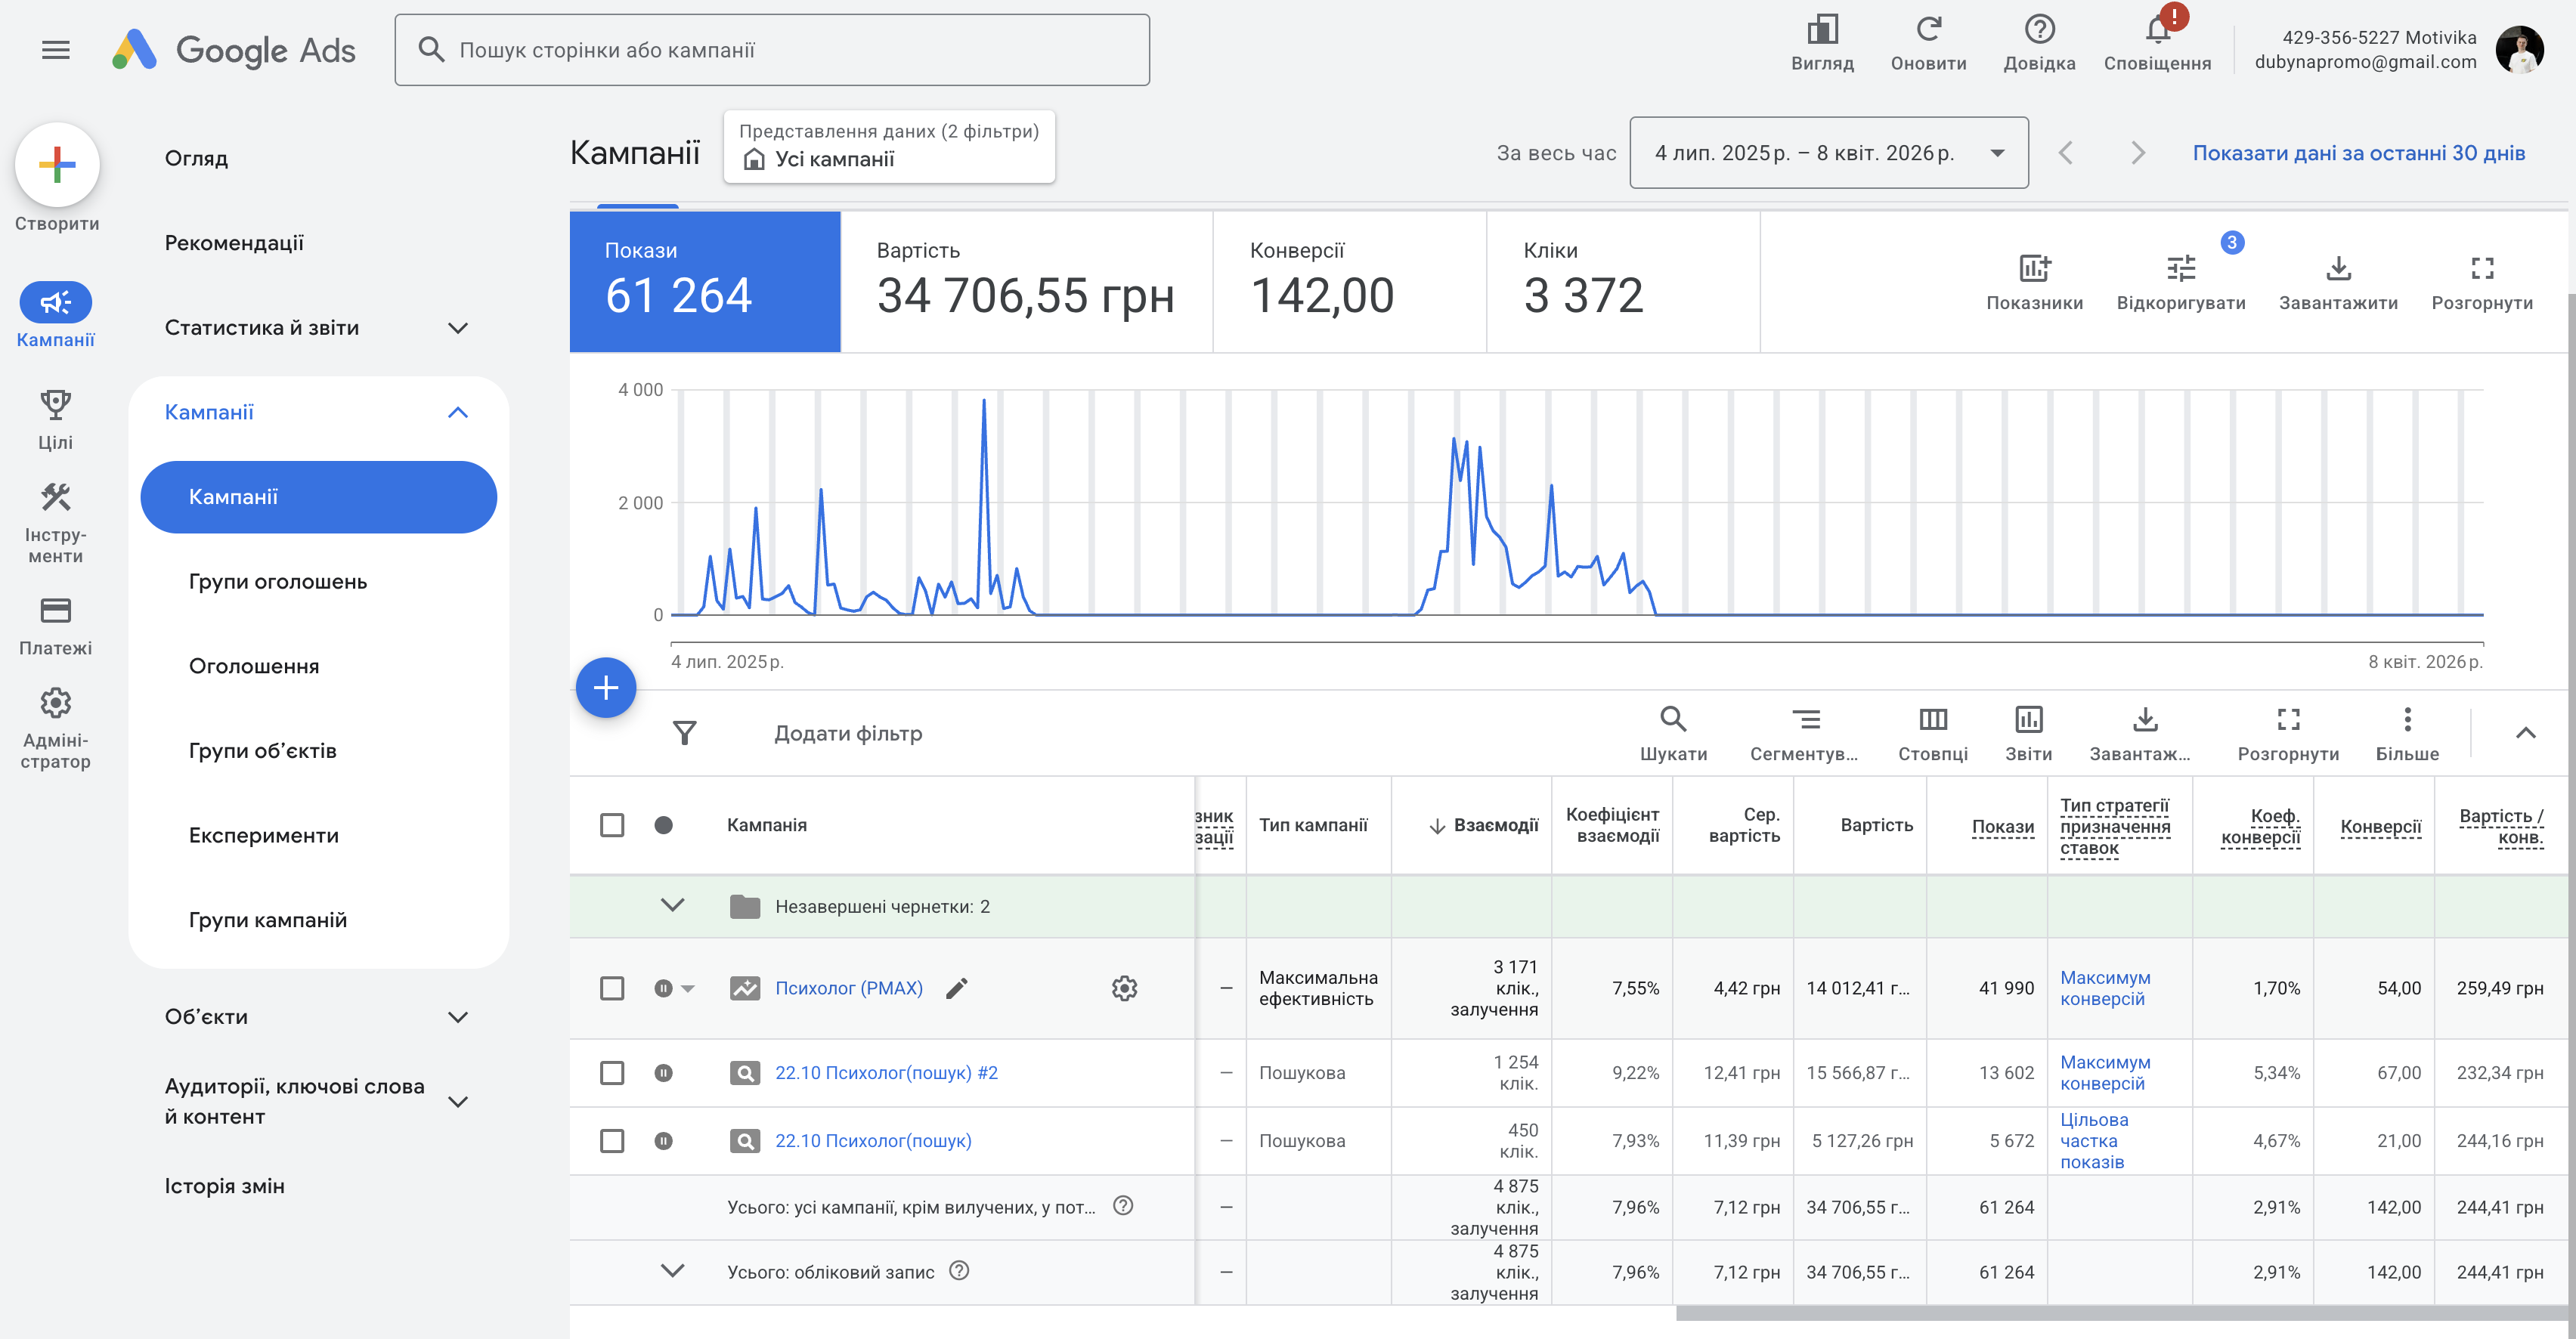The width and height of the screenshot is (2576, 1339).
Task: Expand the Незавершені чернетки row
Action: click(672, 906)
